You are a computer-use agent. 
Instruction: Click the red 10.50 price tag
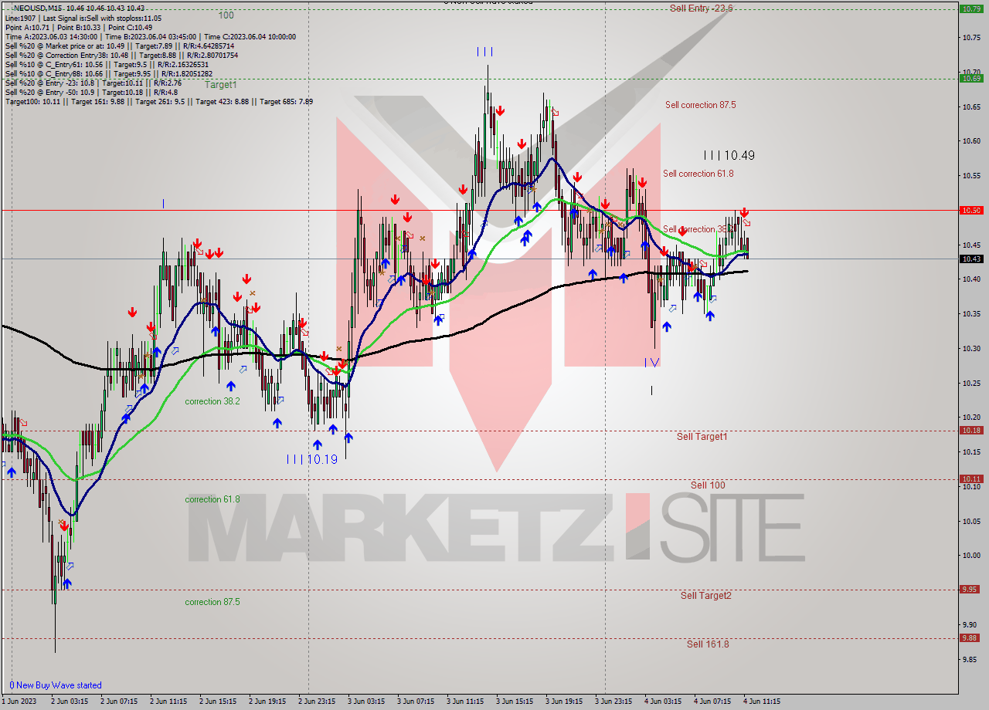(971, 210)
